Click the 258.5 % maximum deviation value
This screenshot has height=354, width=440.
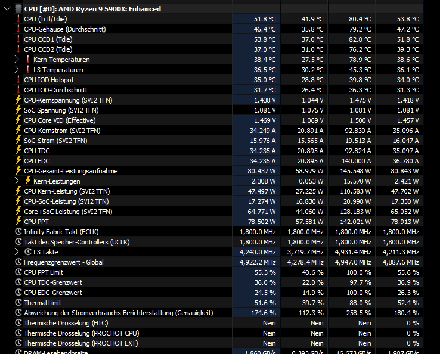[x=359, y=313]
